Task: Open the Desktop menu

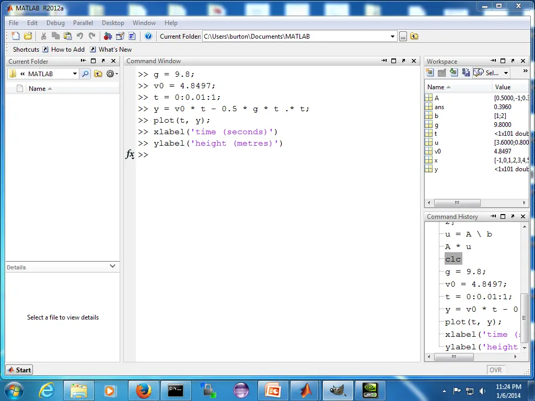Action: coord(113,23)
